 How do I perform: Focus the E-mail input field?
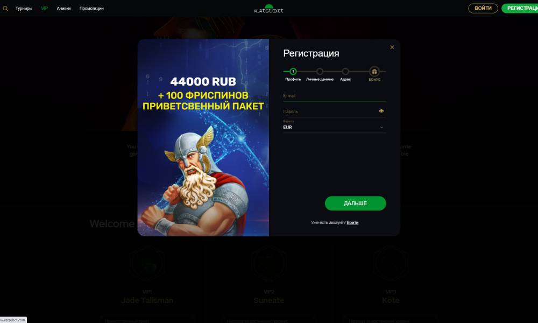tap(334, 96)
